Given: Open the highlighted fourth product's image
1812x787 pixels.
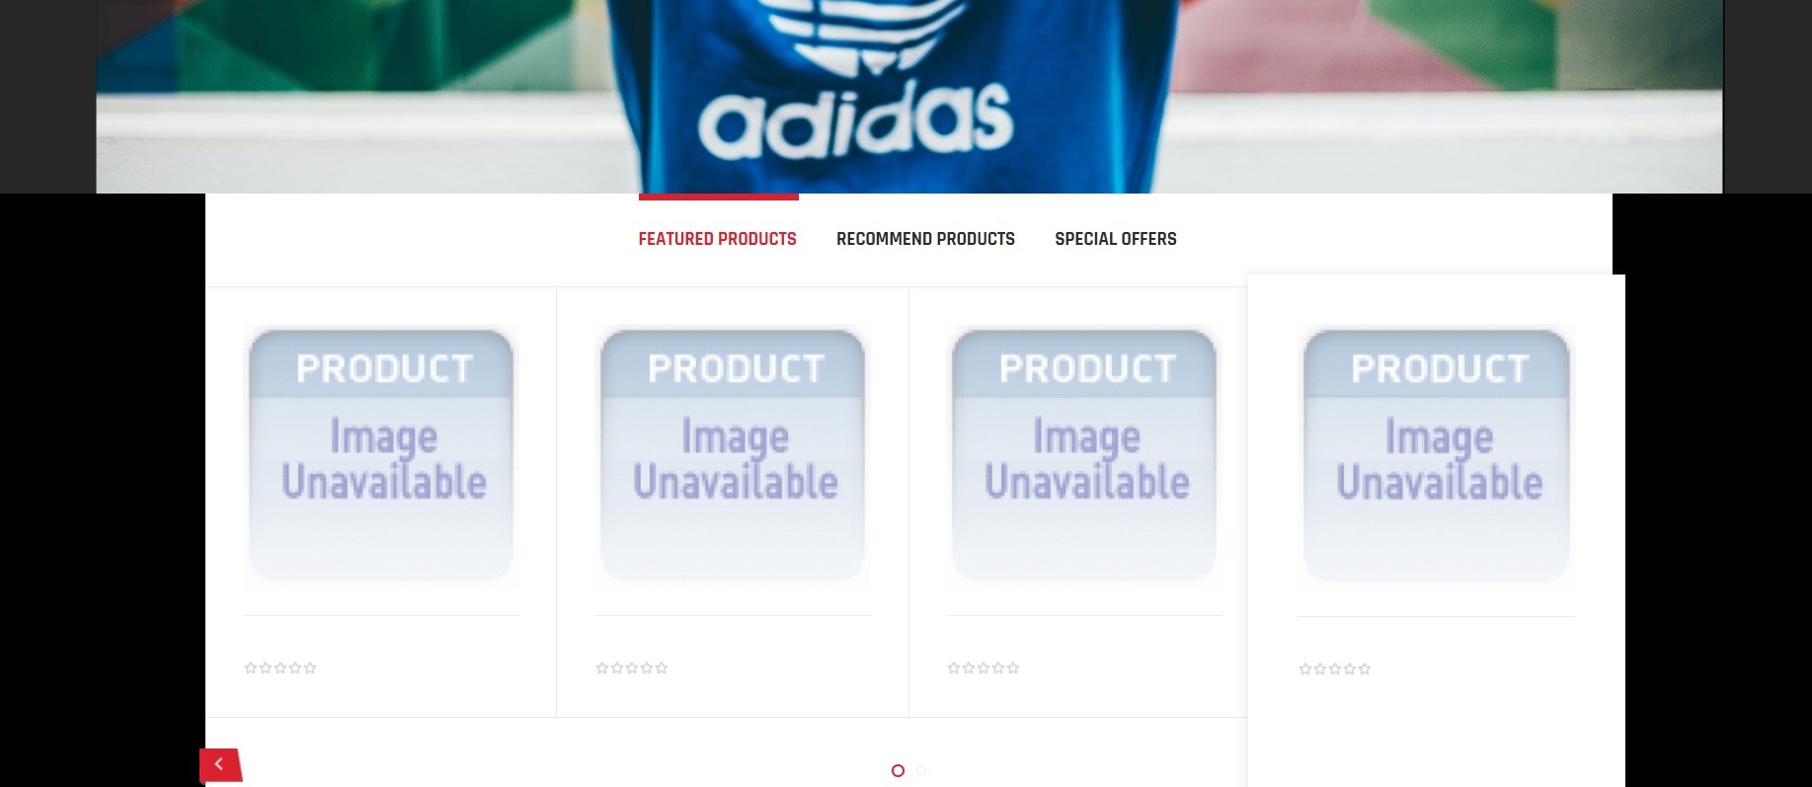Looking at the screenshot, I should coord(1437,456).
